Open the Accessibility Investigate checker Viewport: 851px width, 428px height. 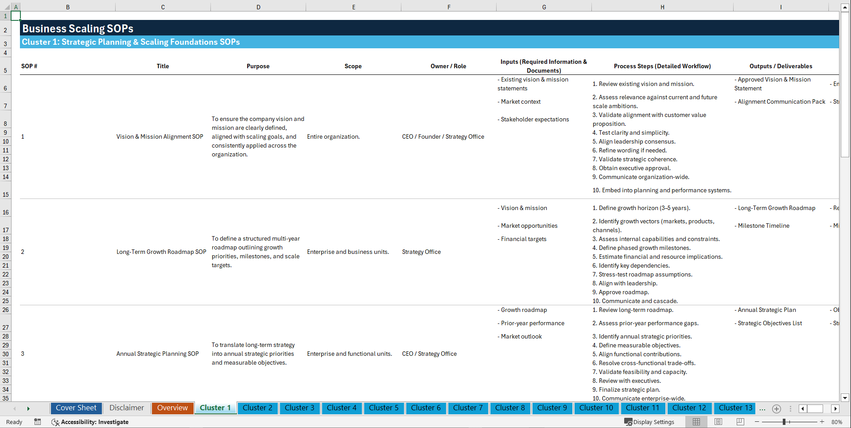click(90, 422)
